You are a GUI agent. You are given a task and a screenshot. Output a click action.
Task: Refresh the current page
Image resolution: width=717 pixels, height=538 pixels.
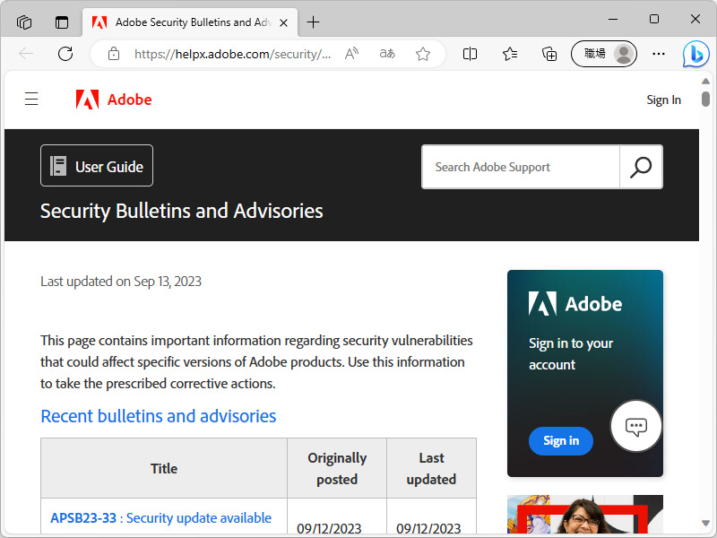pyautogui.click(x=65, y=54)
